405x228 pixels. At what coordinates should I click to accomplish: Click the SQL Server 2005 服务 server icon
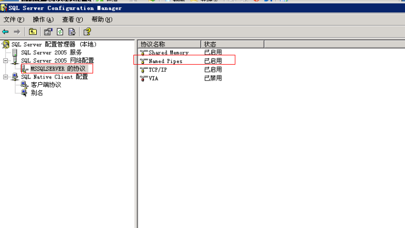[15, 52]
